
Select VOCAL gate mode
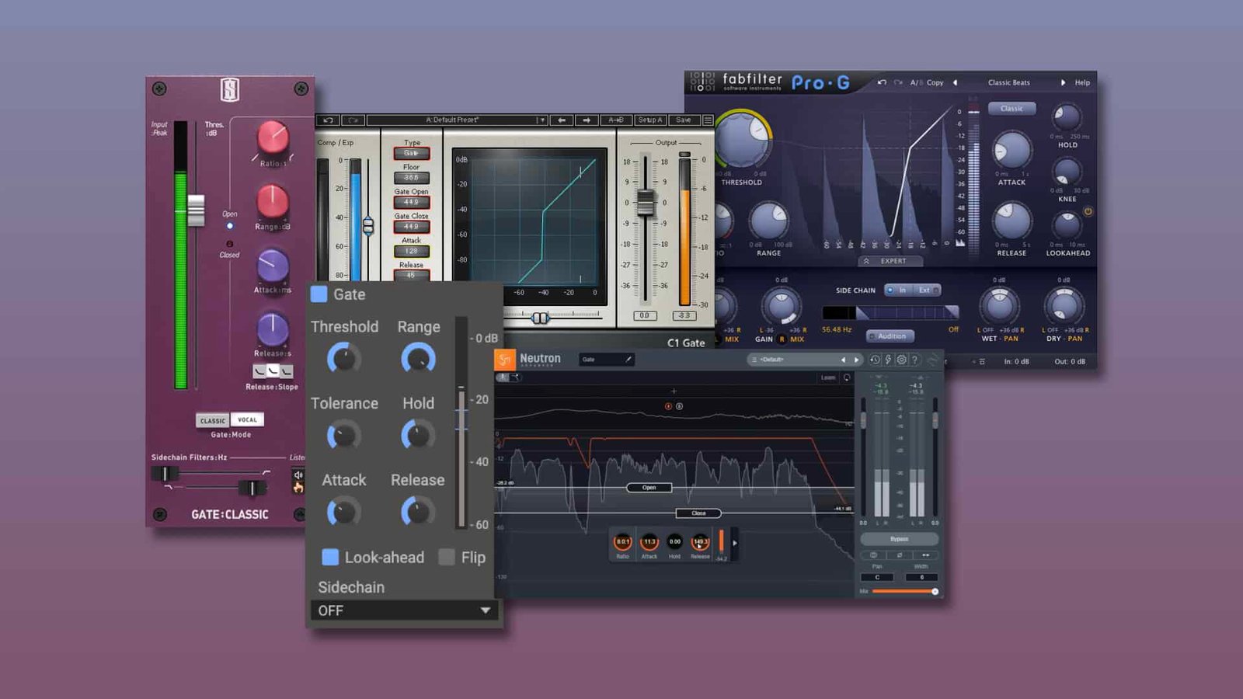(x=247, y=419)
